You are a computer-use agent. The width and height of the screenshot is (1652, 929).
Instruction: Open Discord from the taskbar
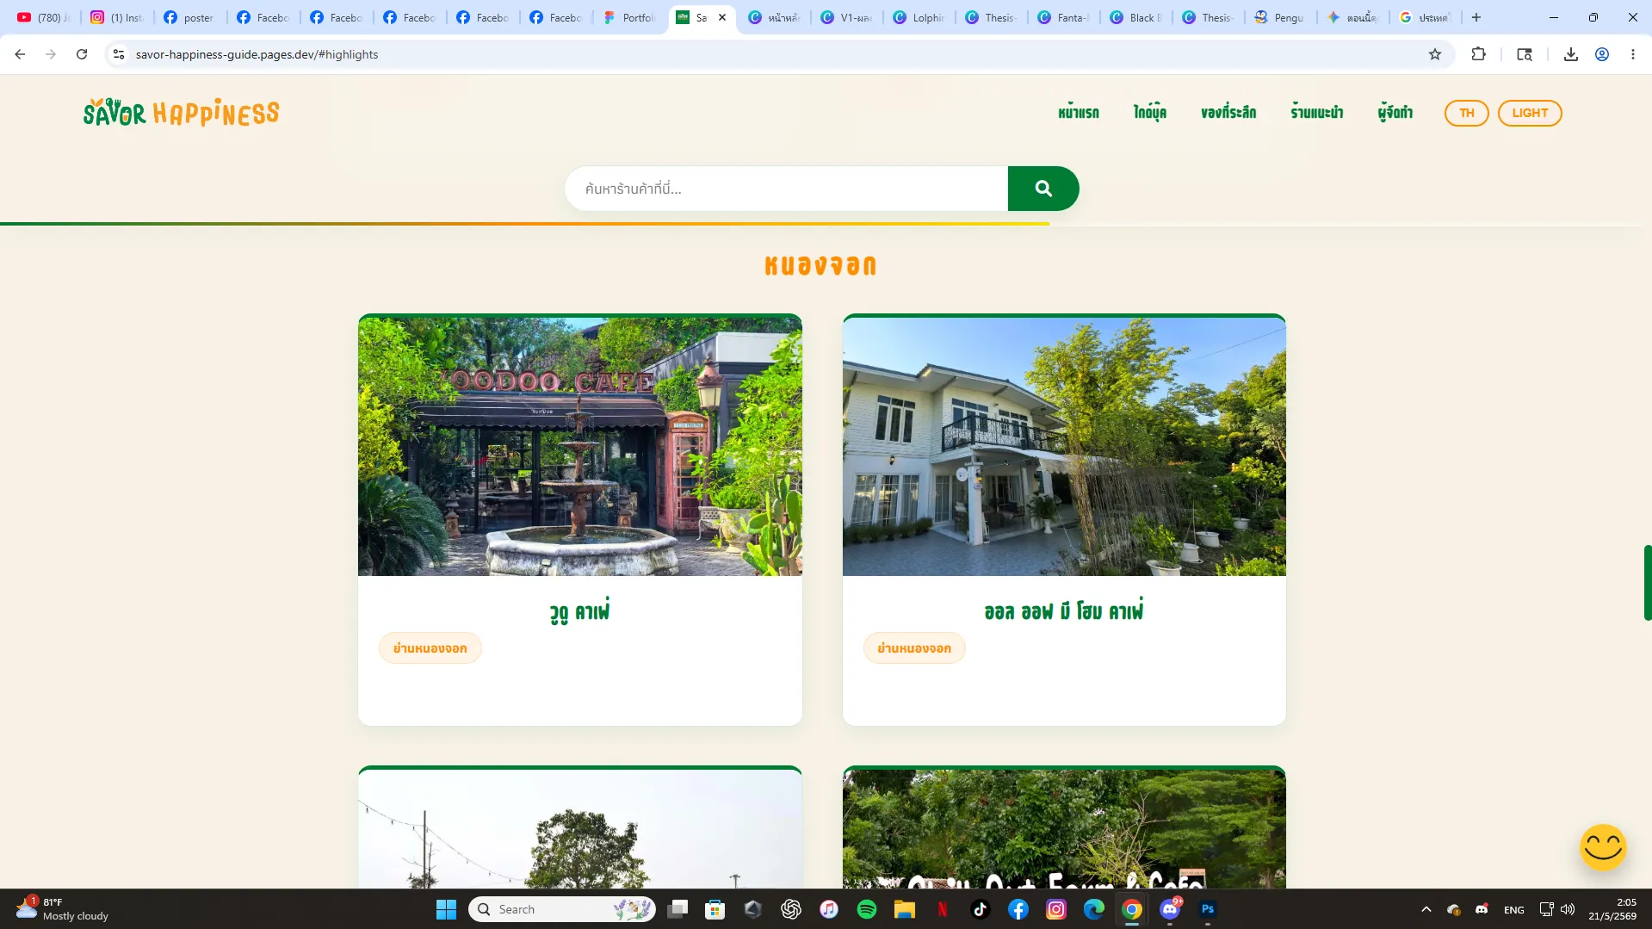coord(1170,909)
